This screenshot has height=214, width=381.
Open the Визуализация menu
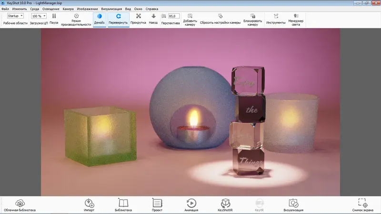(x=111, y=9)
